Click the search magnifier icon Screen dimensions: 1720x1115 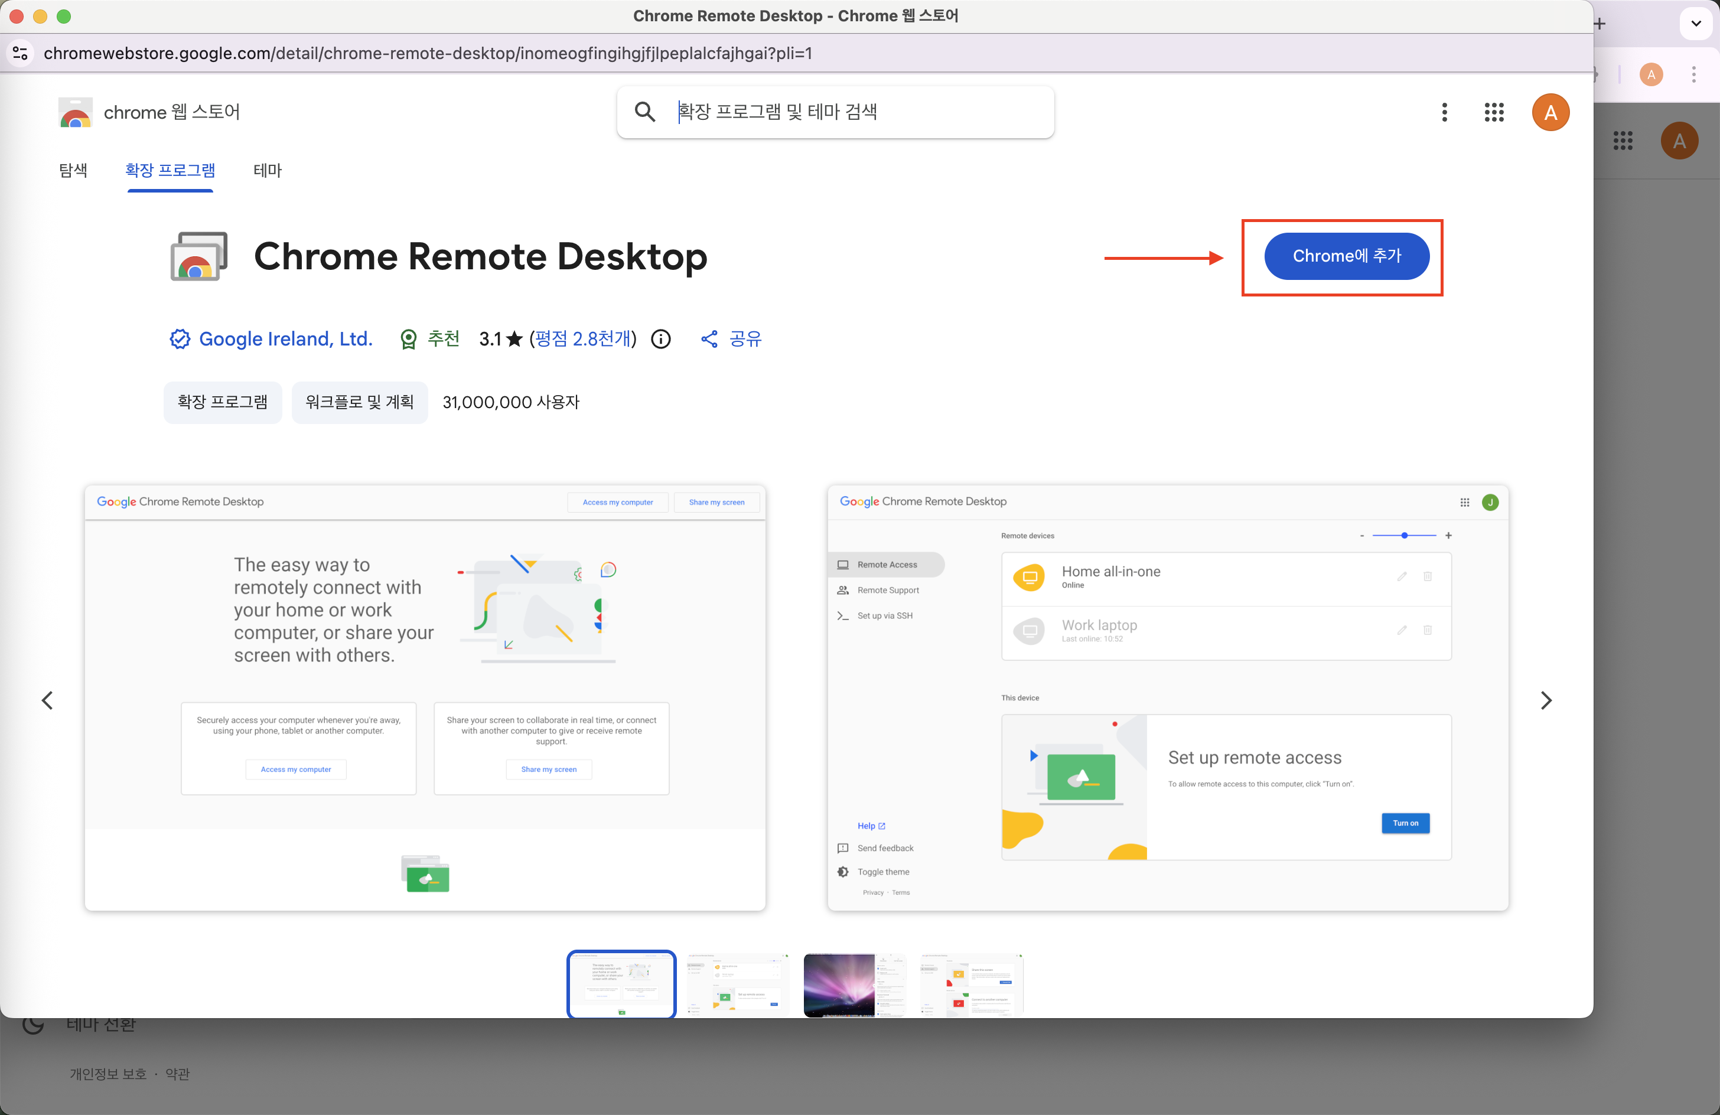click(x=644, y=112)
